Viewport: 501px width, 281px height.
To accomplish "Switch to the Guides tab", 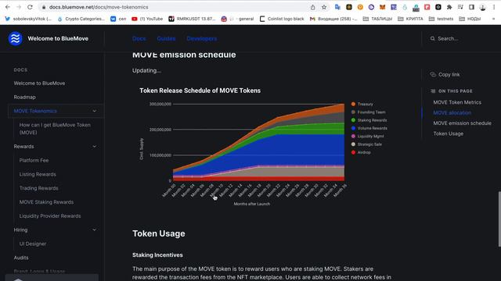I will (x=166, y=38).
